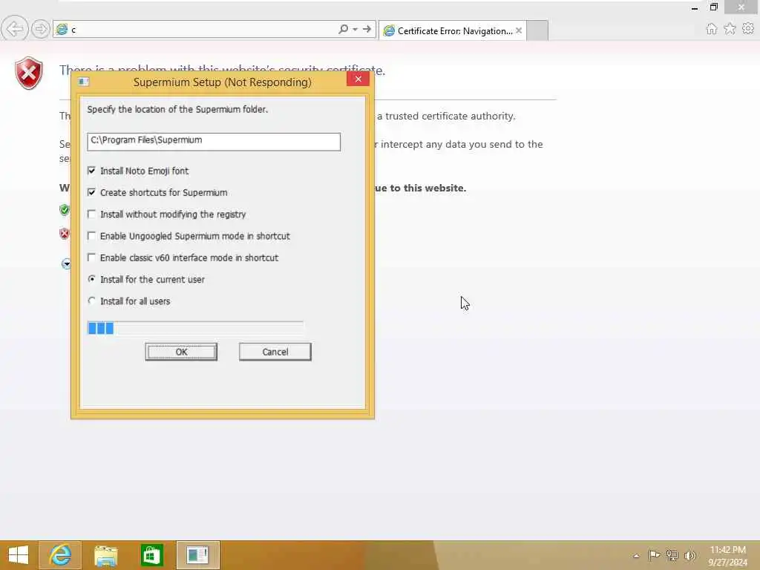Screen dimensions: 760x570
Task: Open the Windows Start button
Action: point(19,555)
